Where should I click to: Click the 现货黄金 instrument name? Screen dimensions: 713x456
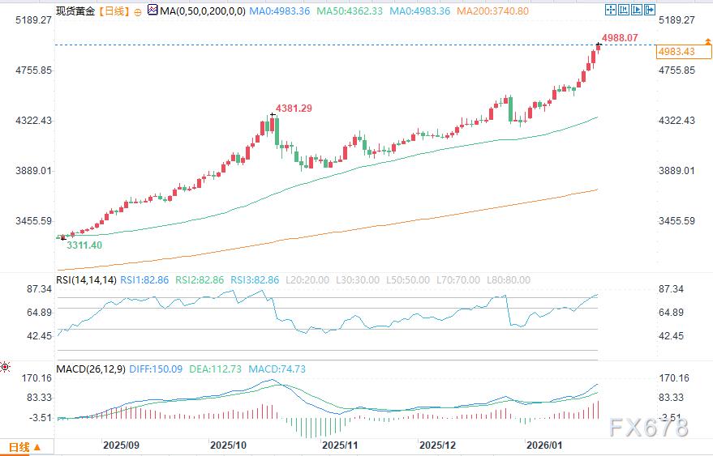75,12
